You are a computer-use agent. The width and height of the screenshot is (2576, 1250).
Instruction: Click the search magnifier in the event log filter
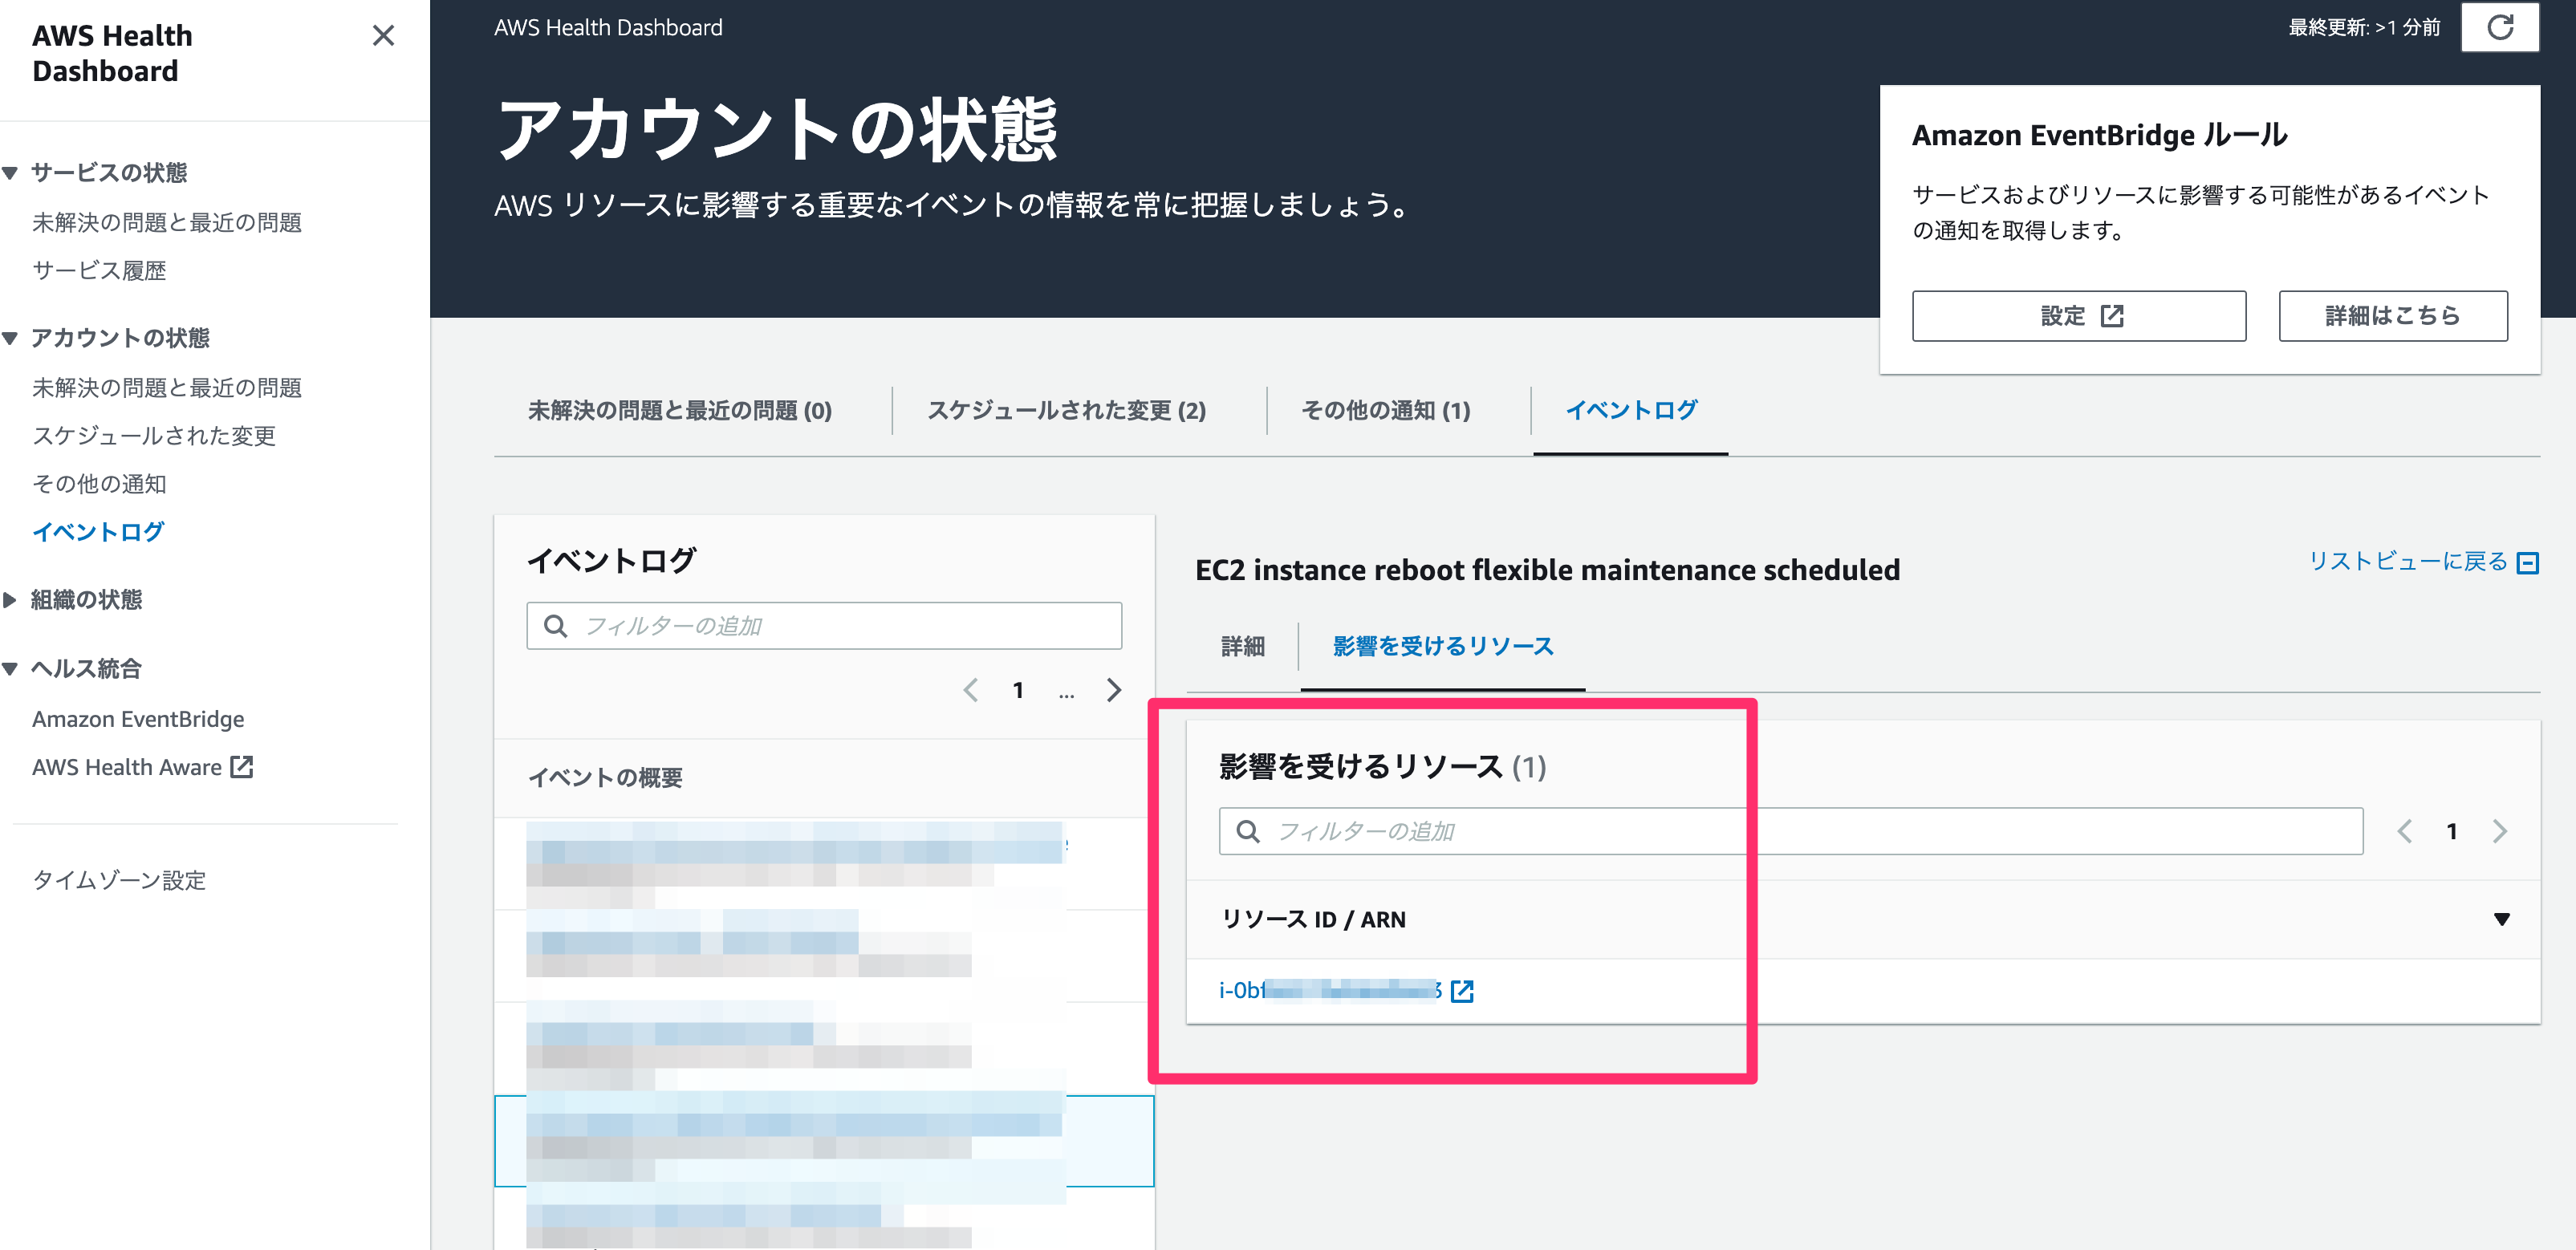556,625
